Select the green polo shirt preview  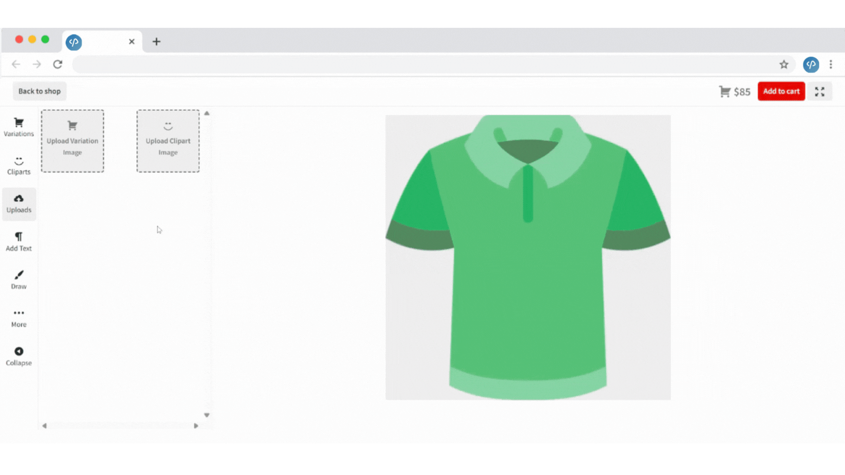click(528, 258)
